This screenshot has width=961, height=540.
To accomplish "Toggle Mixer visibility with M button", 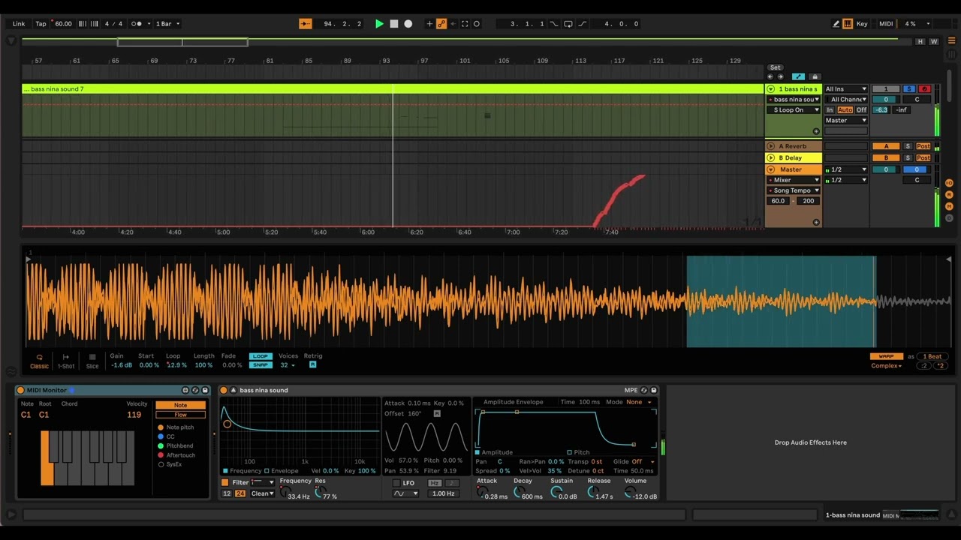I will 950,206.
